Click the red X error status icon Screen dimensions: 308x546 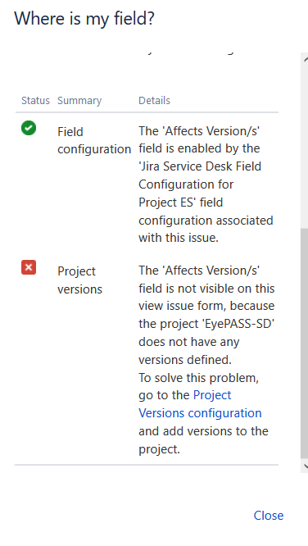[x=29, y=267]
